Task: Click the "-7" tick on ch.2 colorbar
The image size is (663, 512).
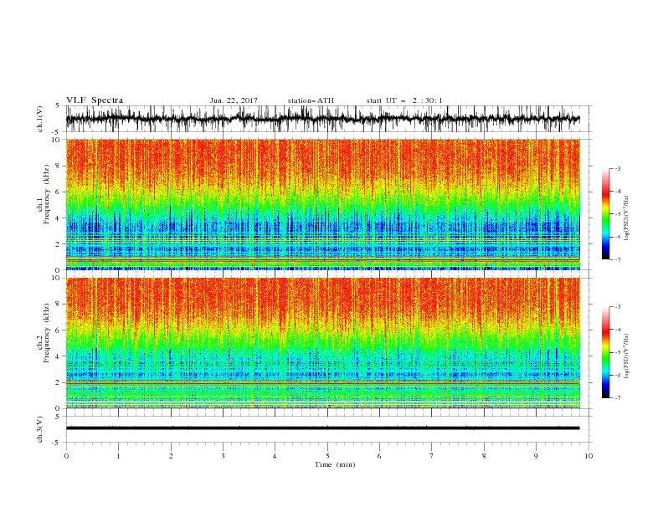Action: [617, 398]
